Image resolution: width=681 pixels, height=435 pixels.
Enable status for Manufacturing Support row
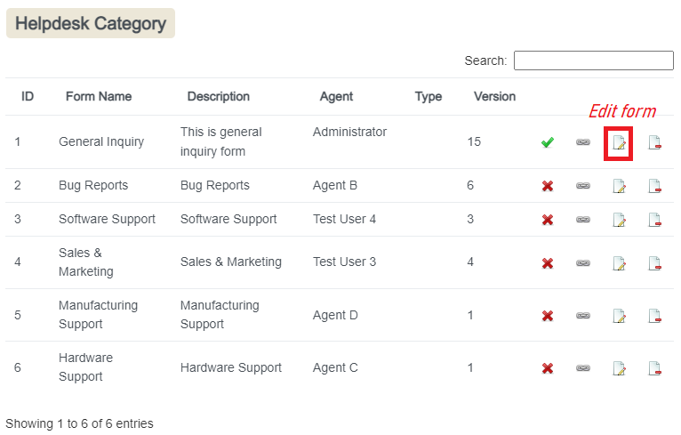pos(548,316)
